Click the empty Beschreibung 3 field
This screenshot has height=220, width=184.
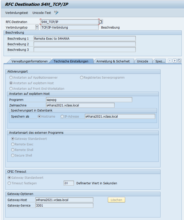point(85,50)
